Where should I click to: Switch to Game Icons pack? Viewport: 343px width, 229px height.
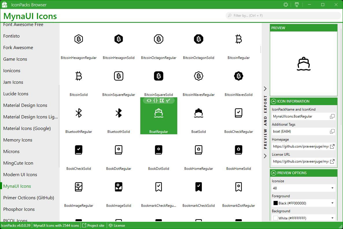point(15,59)
